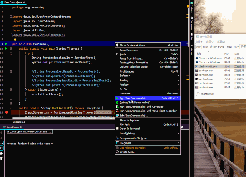
Task: Select conhost.exe row with PID 6792
Action: pyautogui.click(x=220, y=71)
